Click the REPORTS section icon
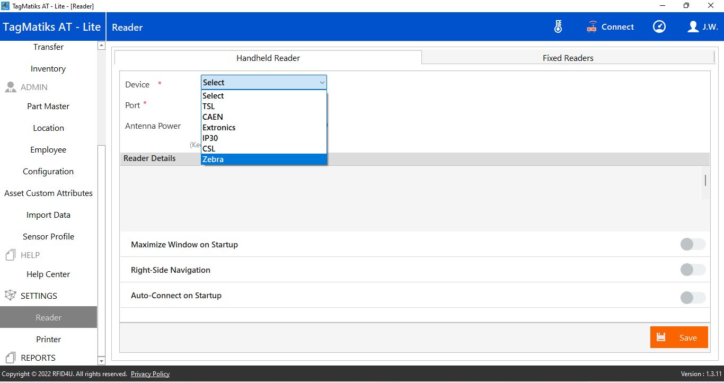724x383 pixels. (10, 358)
